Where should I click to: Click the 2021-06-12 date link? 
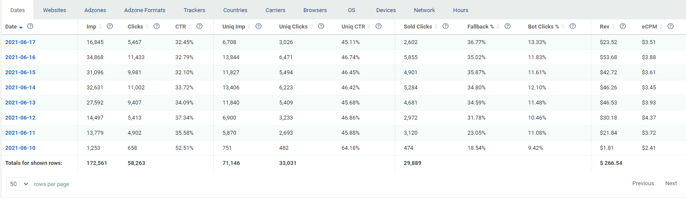click(20, 118)
